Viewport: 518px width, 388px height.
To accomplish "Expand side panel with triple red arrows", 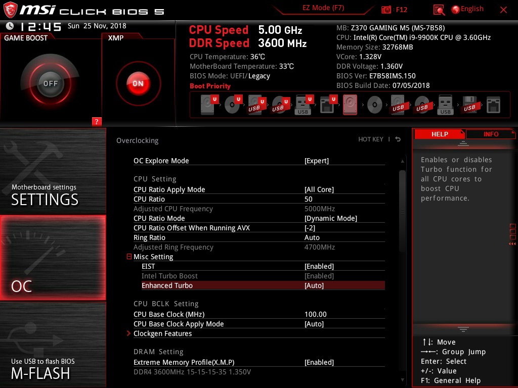I will pos(512,244).
